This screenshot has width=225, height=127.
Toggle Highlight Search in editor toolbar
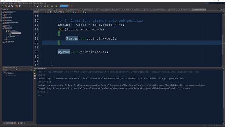[x=61, y=12]
